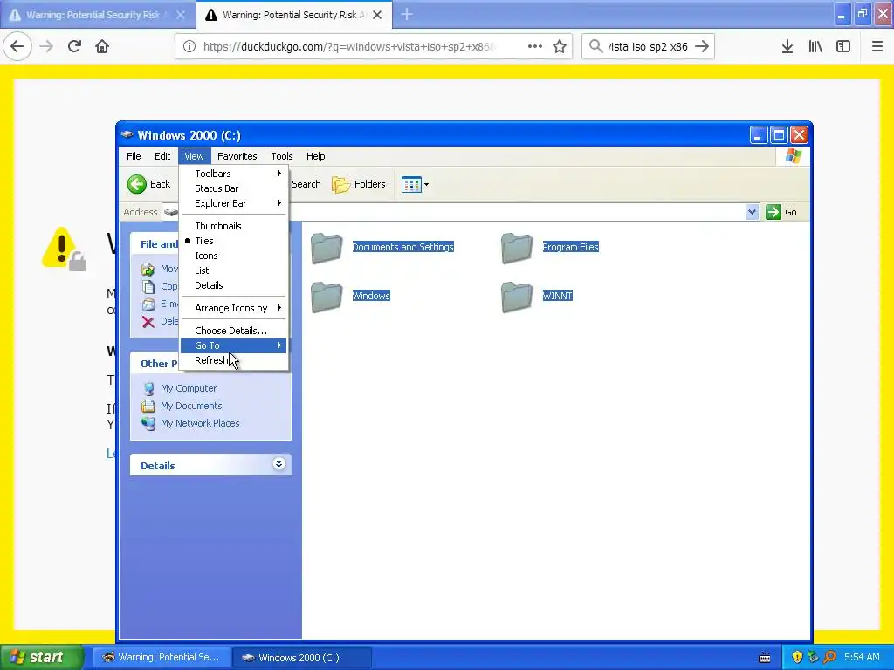Select List view option

(x=234, y=270)
